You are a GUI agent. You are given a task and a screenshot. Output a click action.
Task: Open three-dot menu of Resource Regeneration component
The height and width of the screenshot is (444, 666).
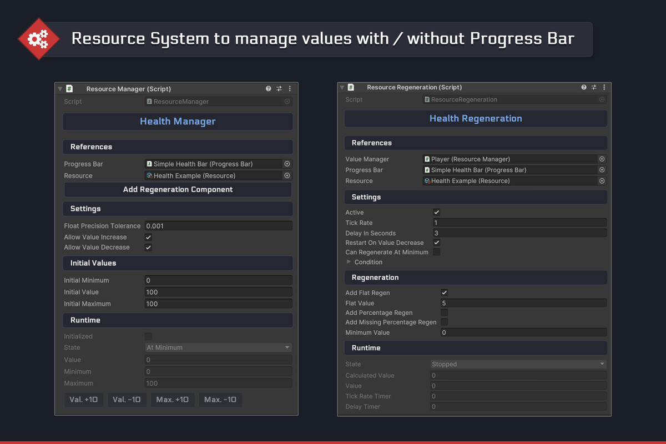tap(604, 87)
